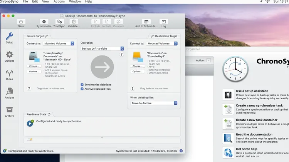Start the Synchronize toolbar action
Viewport: 289px width, 162px height.
tap(44, 22)
